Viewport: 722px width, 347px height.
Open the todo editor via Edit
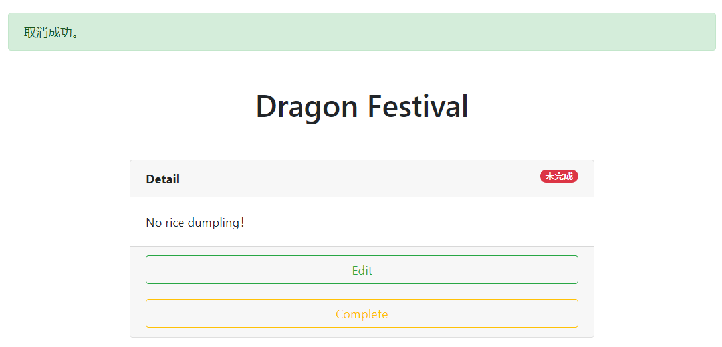pyautogui.click(x=362, y=270)
